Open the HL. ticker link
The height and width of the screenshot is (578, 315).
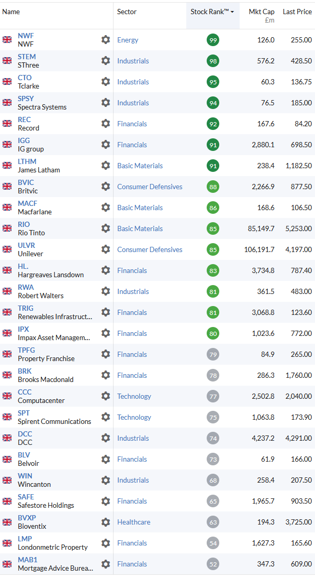pos(23,267)
